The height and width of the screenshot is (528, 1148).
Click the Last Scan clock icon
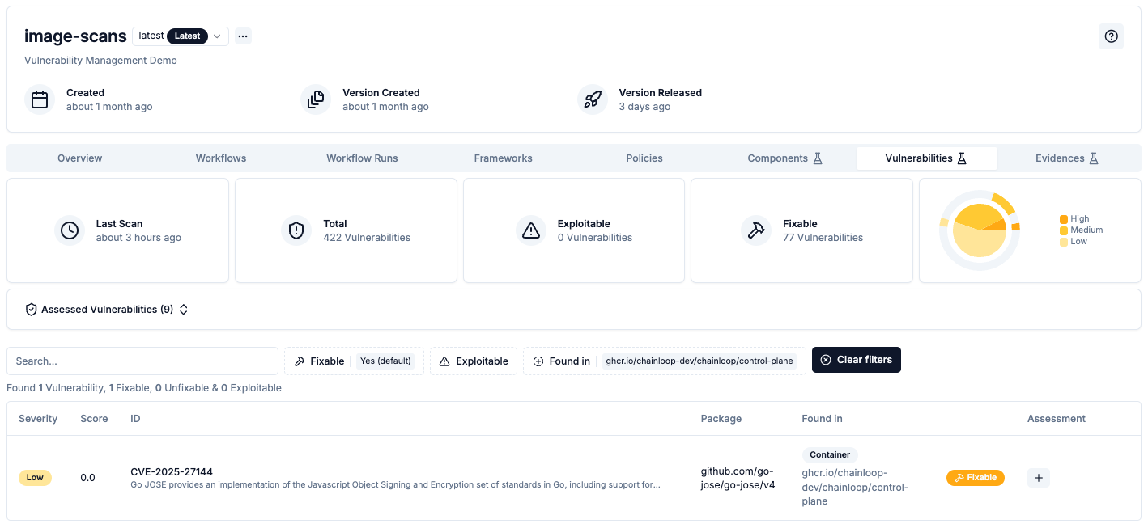[70, 230]
